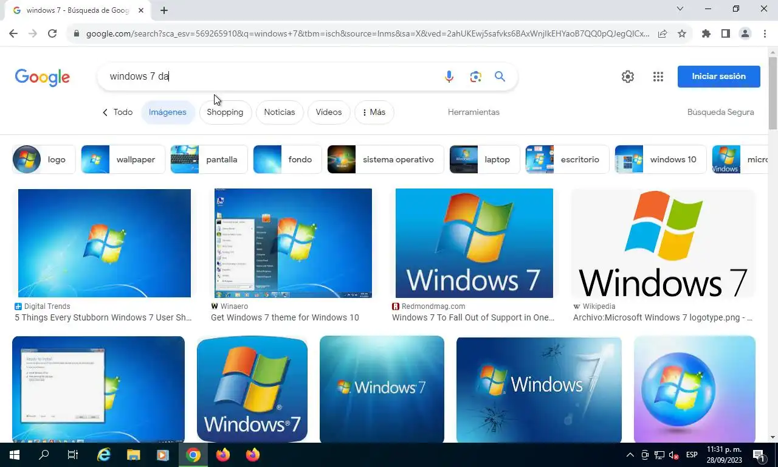Image resolution: width=778 pixels, height=467 pixels.
Task: Click the browser address bar URL
Action: point(368,34)
